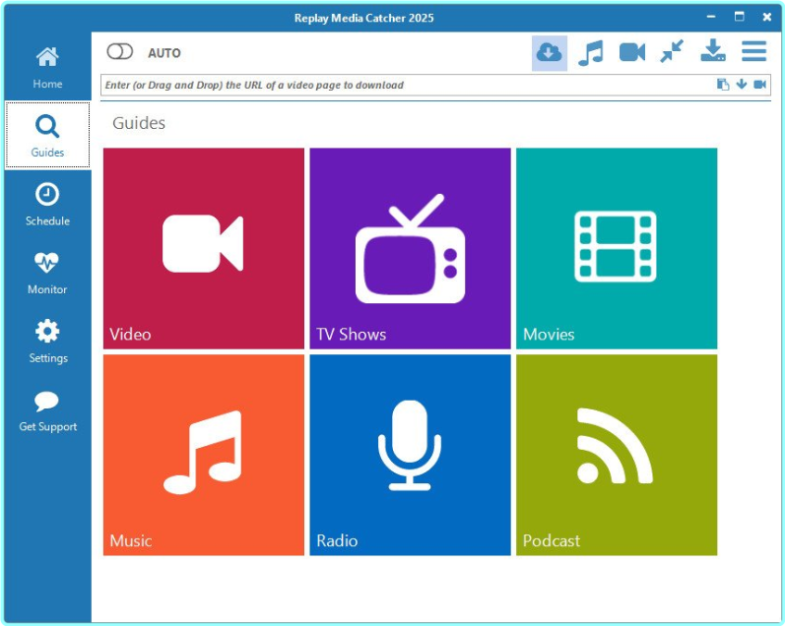The image size is (785, 626).
Task: Click Get Support in sidebar
Action: tap(47, 410)
